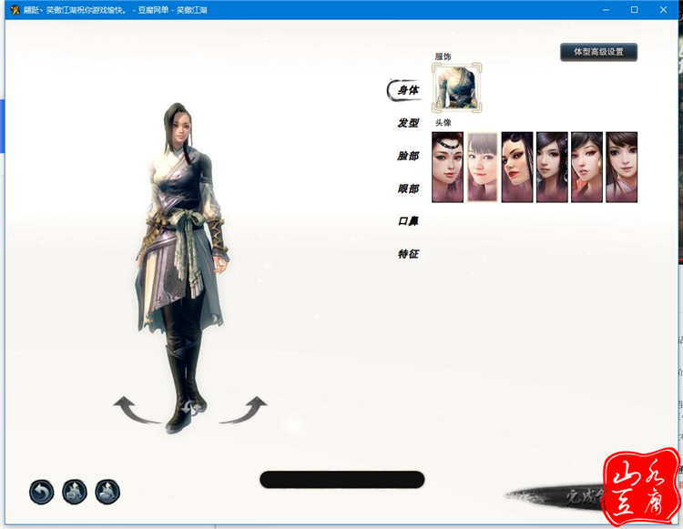
Task: Close the game window
Action: (663, 10)
